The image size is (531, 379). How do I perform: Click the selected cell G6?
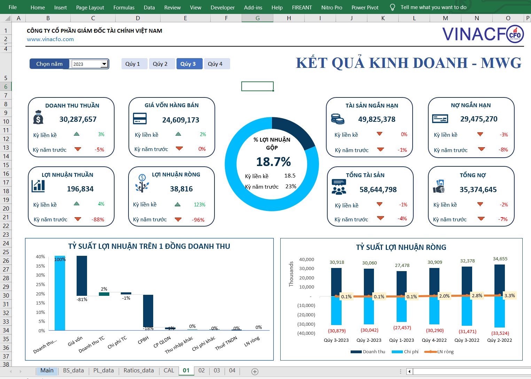(x=257, y=86)
